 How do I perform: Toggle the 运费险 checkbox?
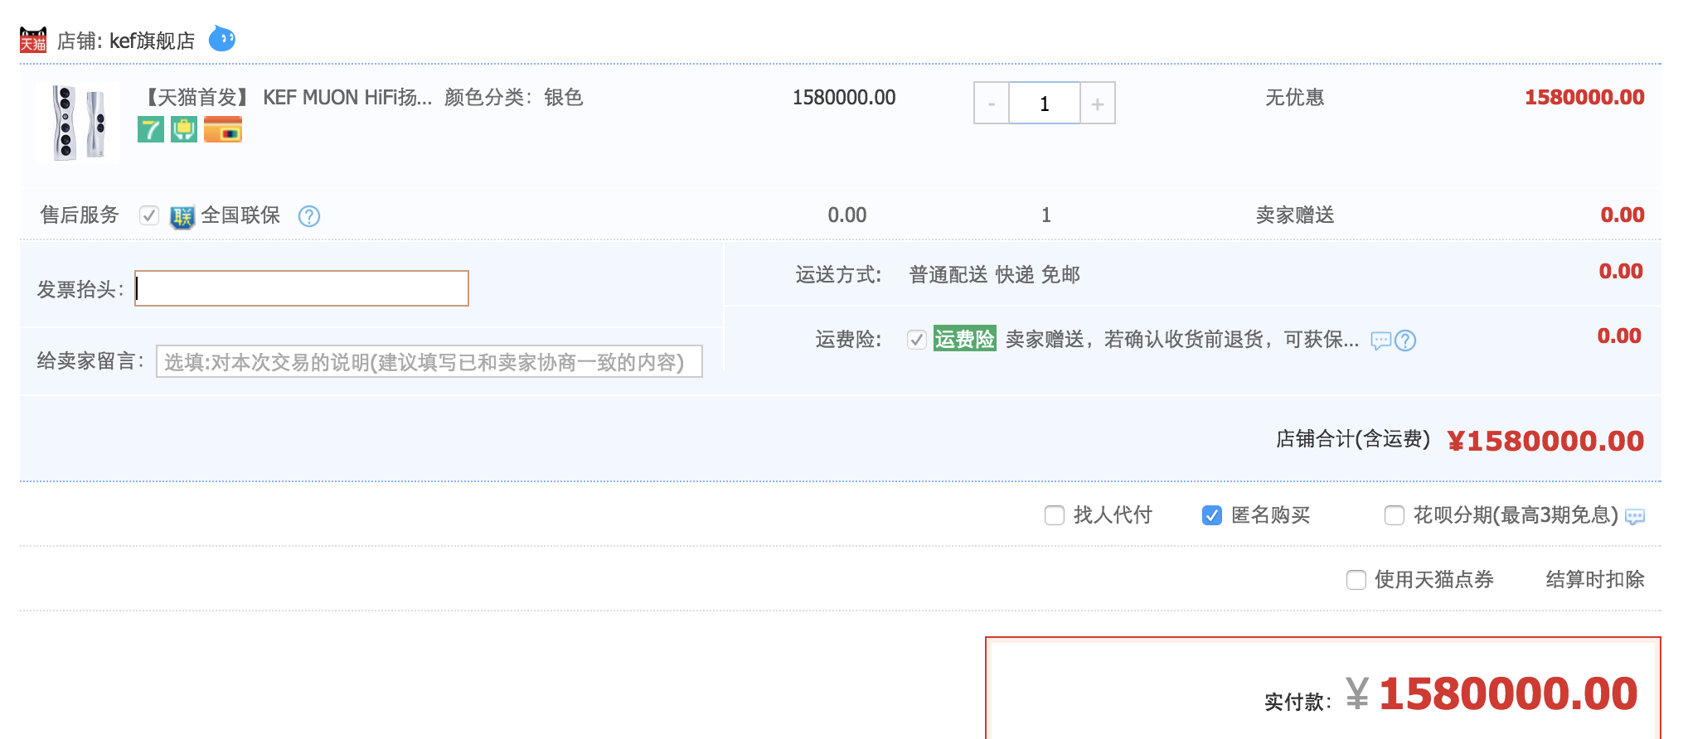pos(916,340)
